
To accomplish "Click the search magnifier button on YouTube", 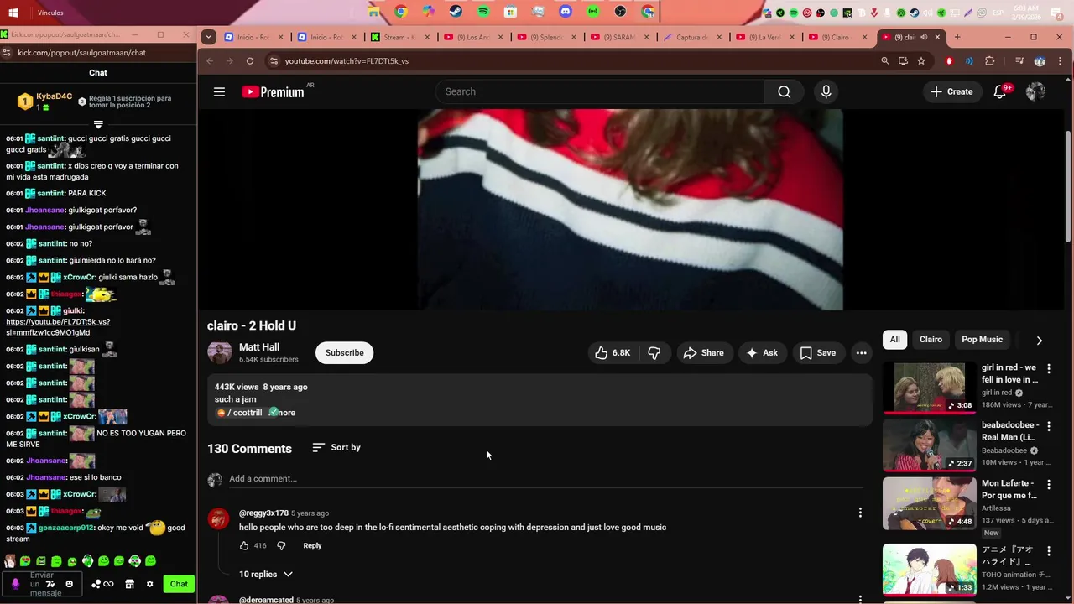I will click(784, 91).
